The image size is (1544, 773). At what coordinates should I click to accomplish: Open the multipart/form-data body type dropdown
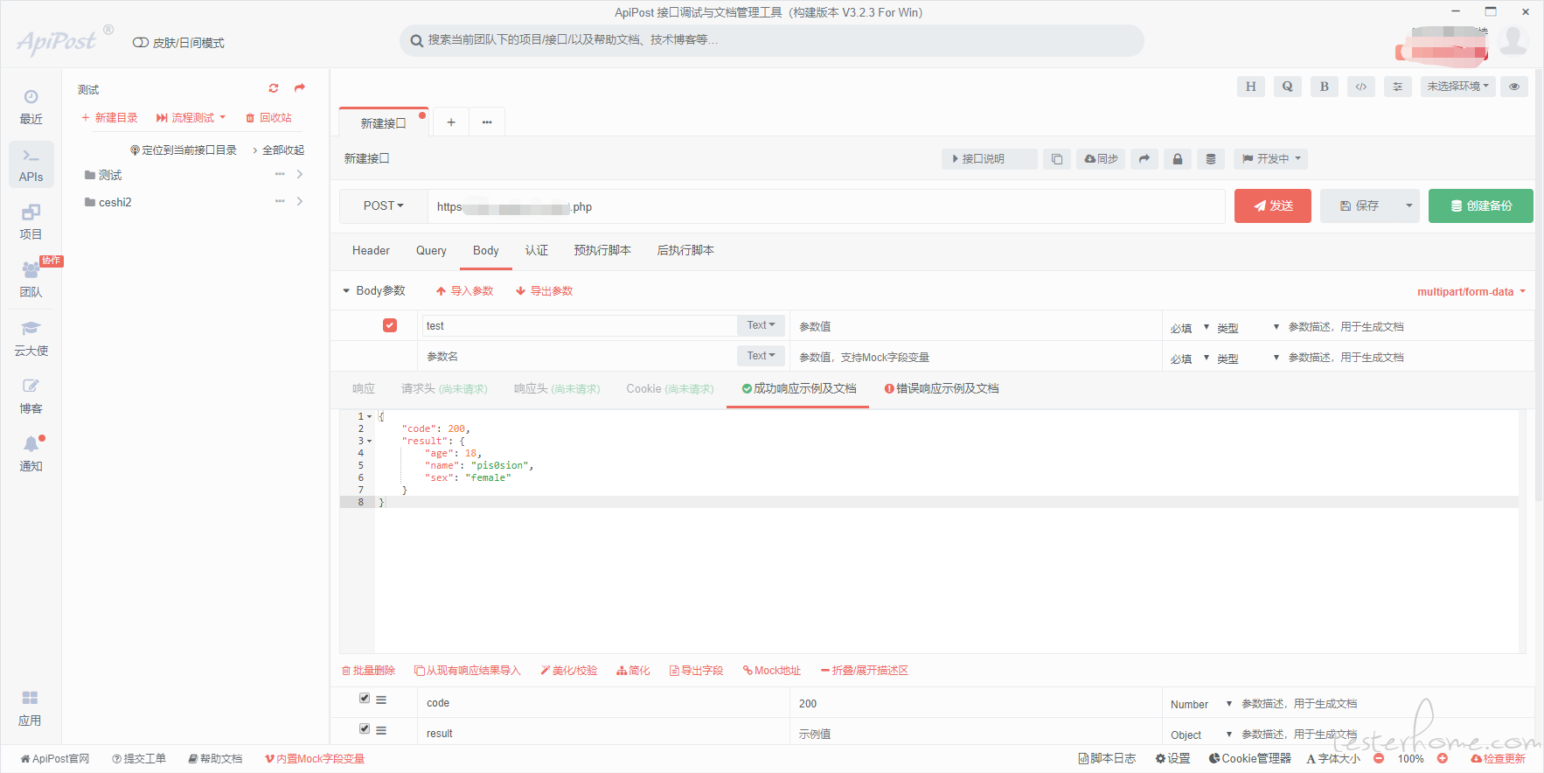[1471, 292]
